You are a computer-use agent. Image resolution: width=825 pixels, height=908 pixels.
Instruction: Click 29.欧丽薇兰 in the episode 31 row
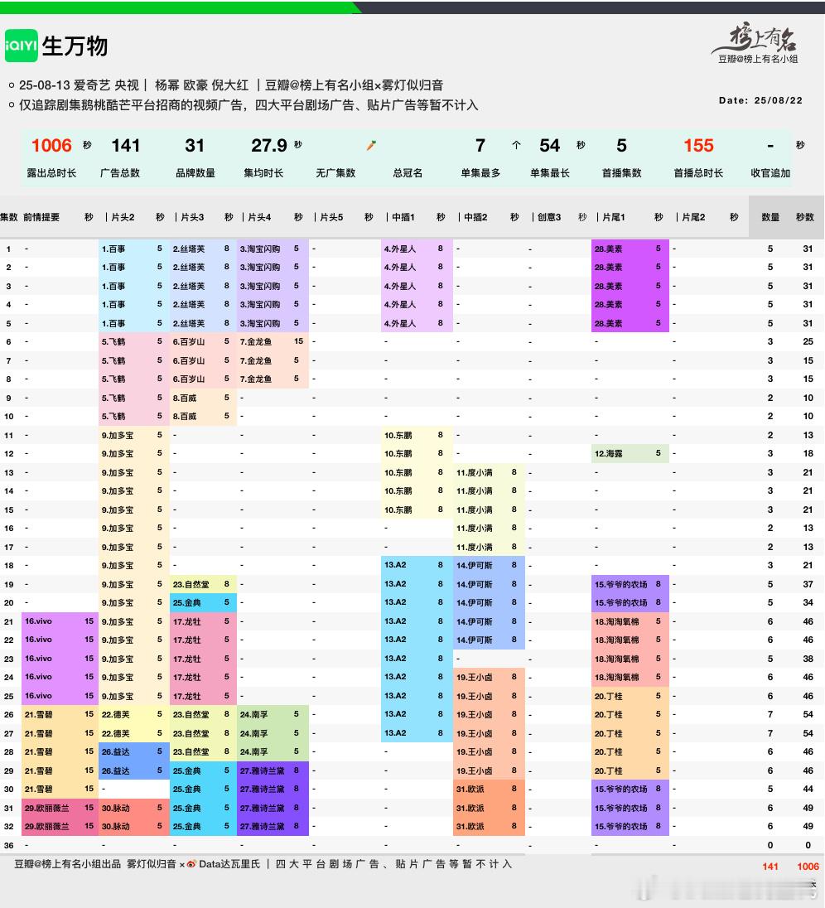[46, 808]
